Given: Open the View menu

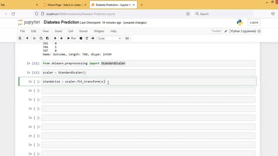Looking at the screenshot, I should (46, 31).
